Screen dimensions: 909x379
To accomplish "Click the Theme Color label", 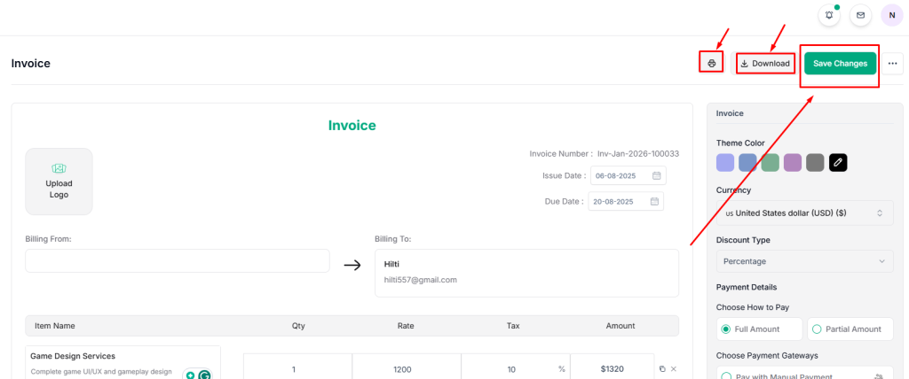I will tap(740, 143).
